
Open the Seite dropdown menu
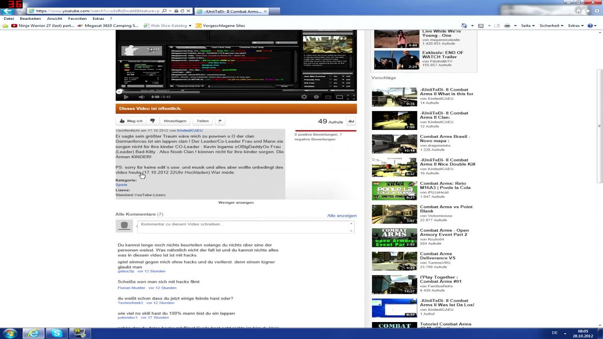(528, 26)
